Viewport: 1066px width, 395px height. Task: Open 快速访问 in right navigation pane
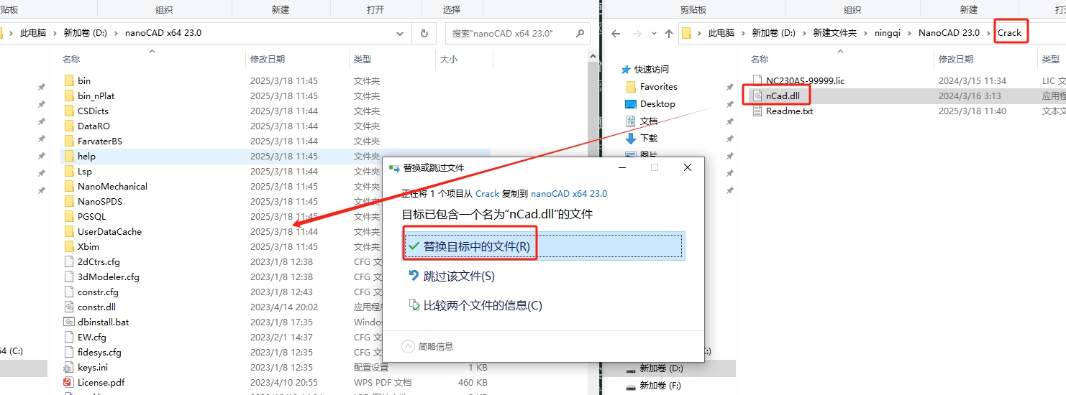pyautogui.click(x=651, y=70)
